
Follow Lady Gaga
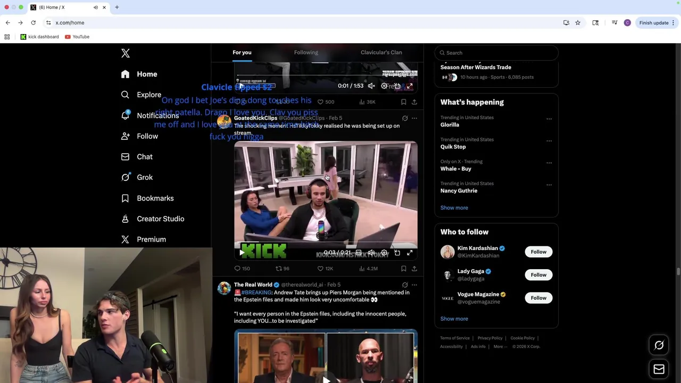538,275
